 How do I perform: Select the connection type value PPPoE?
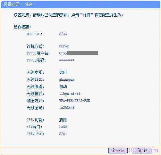(x=64, y=46)
